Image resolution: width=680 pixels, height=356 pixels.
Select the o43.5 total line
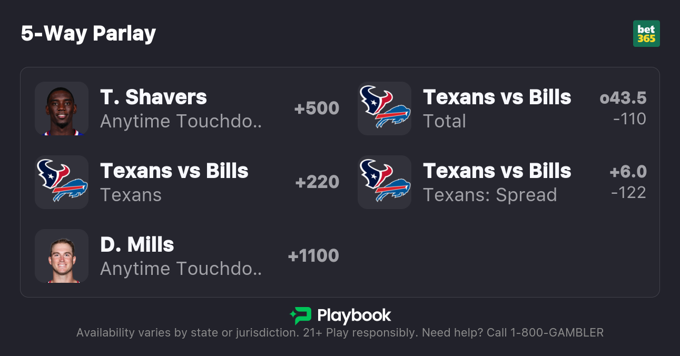(623, 98)
